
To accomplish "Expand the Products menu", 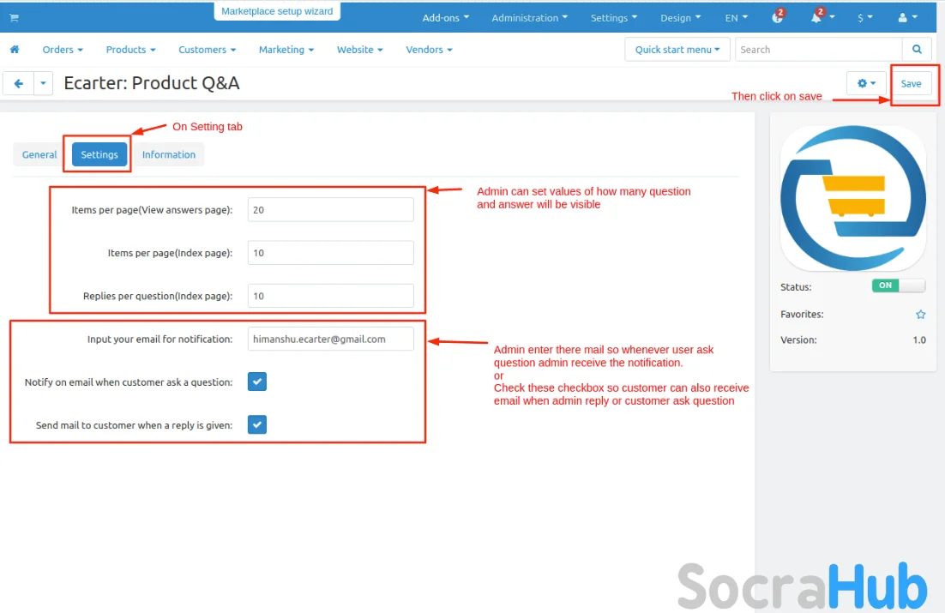I will tap(131, 50).
